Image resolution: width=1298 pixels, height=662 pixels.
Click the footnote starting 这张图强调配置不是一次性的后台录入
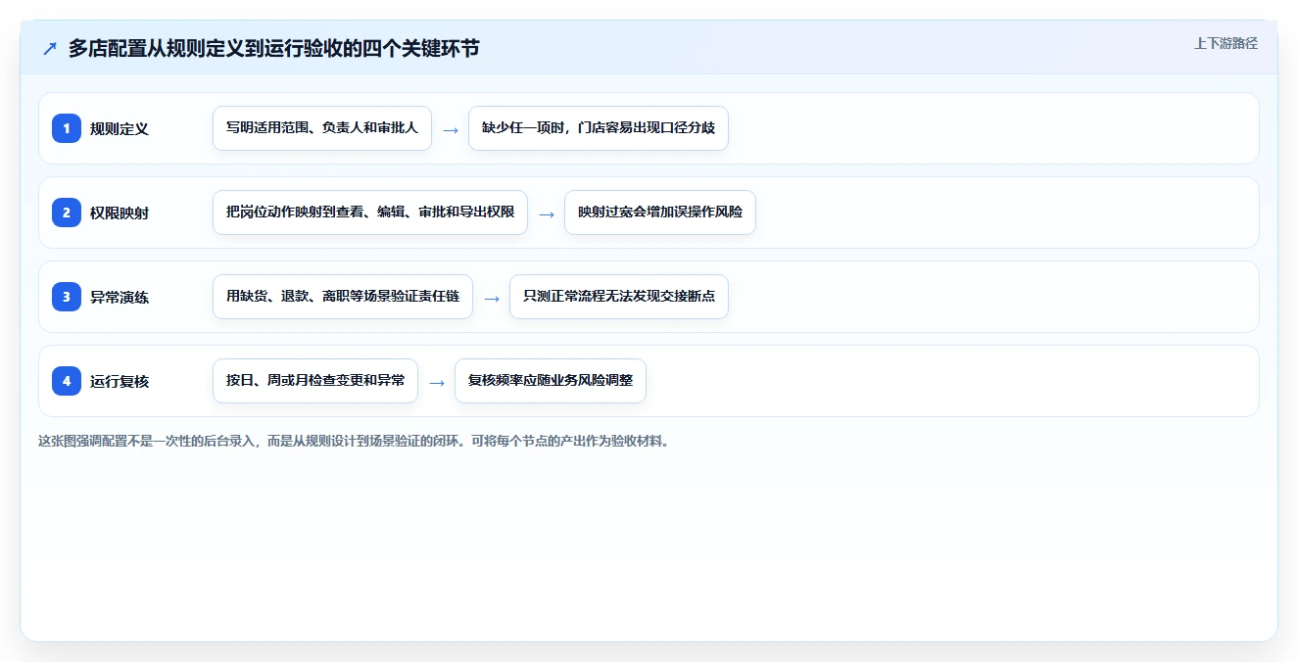[356, 441]
